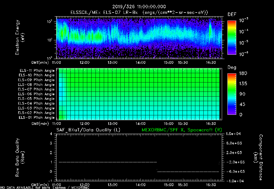Click the ELS-01 Pitch Angle row label

pos(37,117)
